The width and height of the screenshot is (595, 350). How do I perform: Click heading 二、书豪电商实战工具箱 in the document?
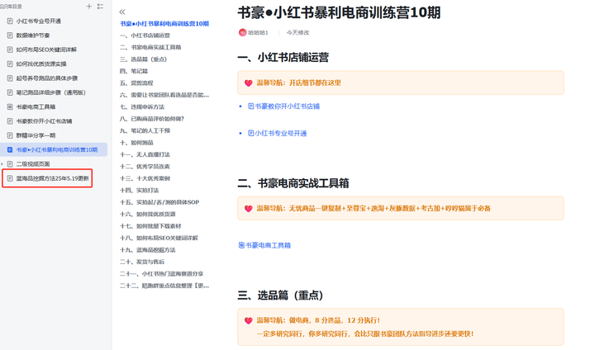click(293, 183)
